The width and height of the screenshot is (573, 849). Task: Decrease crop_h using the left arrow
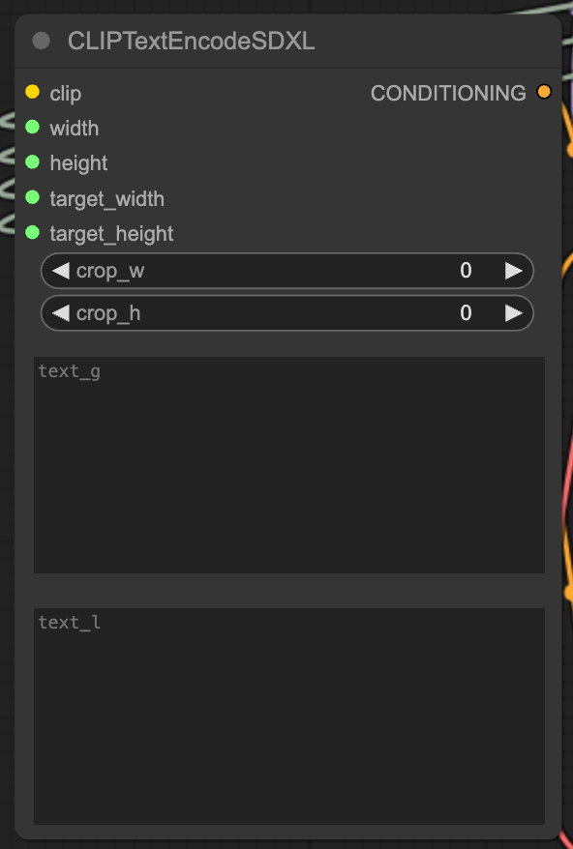pyautogui.click(x=60, y=313)
